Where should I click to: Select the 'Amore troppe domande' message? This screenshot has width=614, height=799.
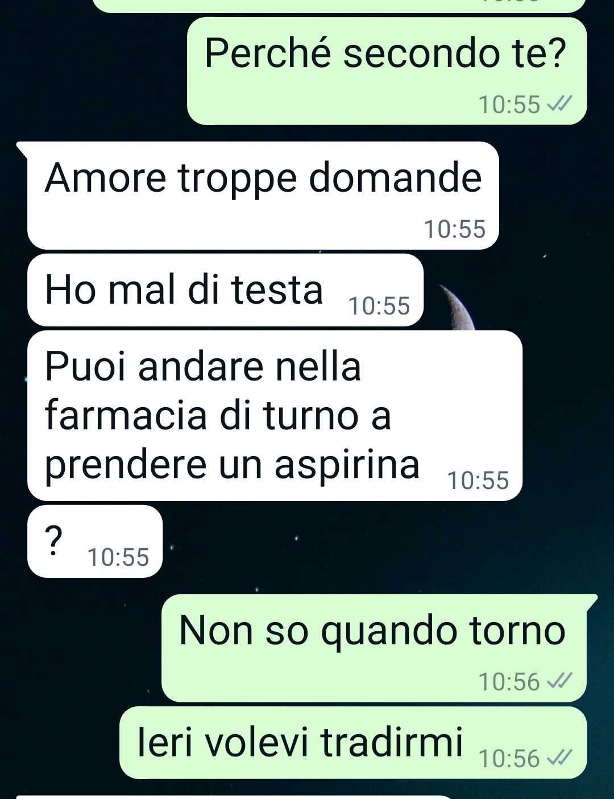(x=263, y=195)
